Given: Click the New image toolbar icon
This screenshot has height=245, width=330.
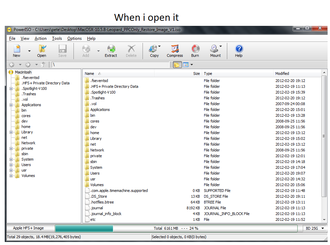Looking at the screenshot, I should [x=17, y=49].
